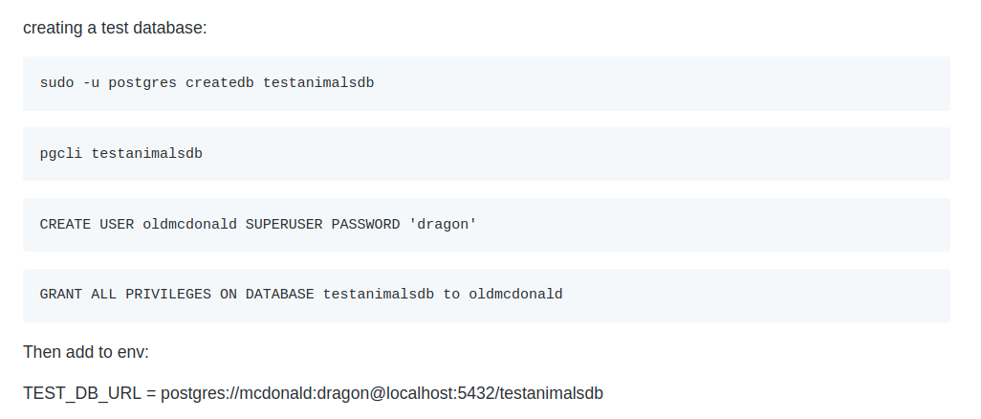
Task: Click the 'PRIVILEGES' word in the GRANT statement
Action: (168, 295)
